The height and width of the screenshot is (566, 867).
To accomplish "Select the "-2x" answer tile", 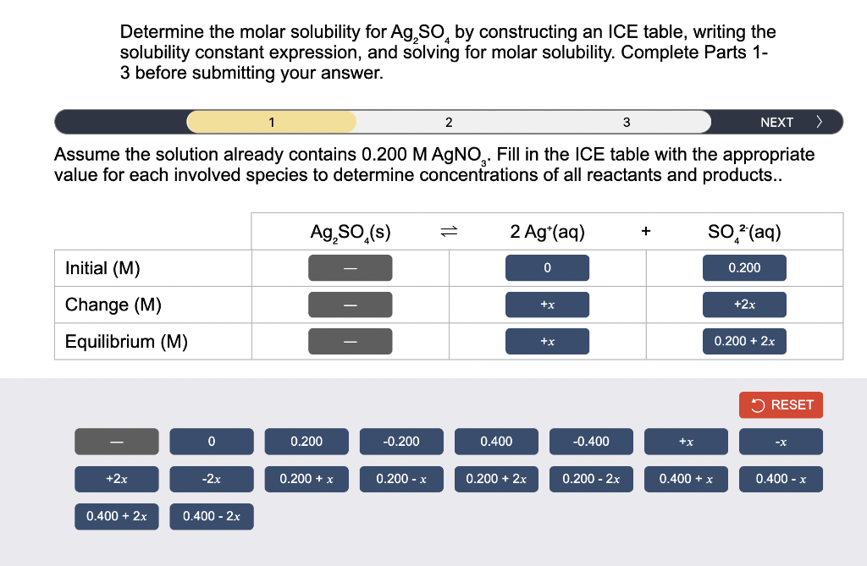I will click(x=212, y=479).
